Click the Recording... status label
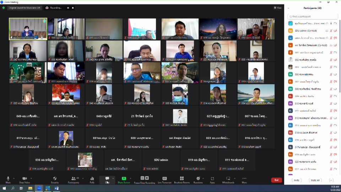The height and width of the screenshot is (192, 341). pyautogui.click(x=56, y=8)
